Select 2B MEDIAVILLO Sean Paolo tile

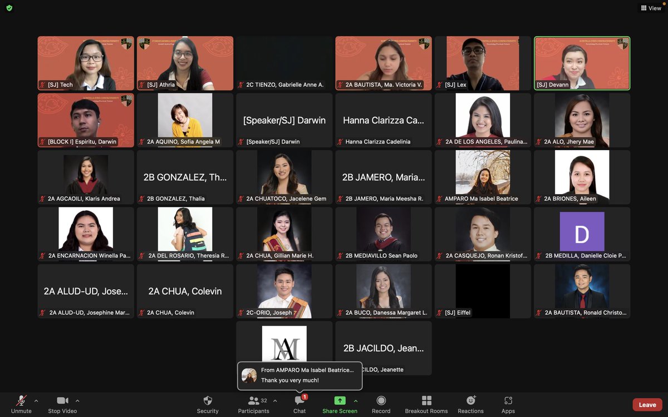pos(384,234)
